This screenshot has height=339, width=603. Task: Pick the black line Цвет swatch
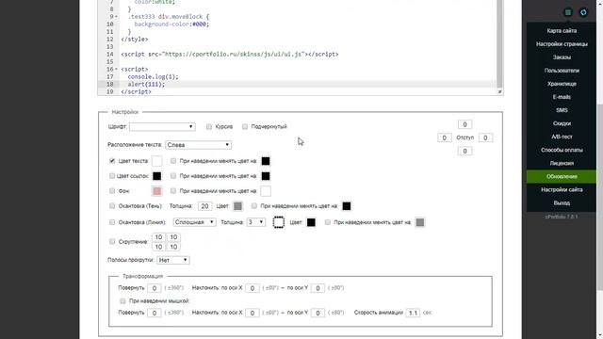311,222
